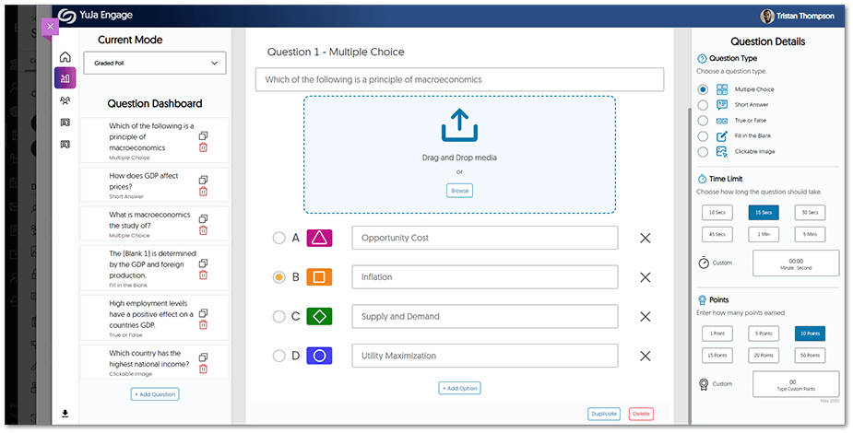Duplicate the 'What is macroeconomics the study of?' question
This screenshot has width=853, height=433.
[203, 218]
